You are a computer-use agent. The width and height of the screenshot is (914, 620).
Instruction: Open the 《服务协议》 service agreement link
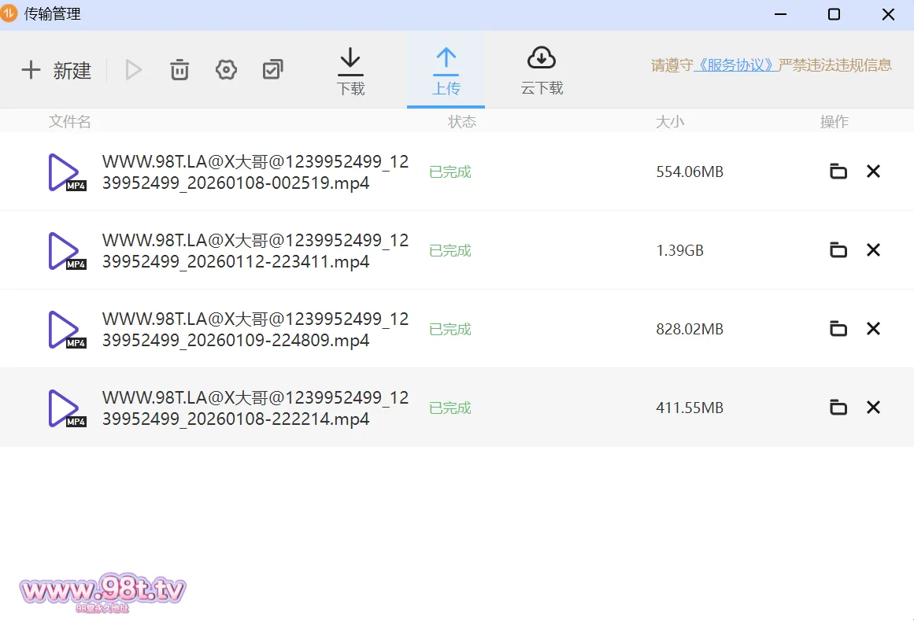coord(736,65)
